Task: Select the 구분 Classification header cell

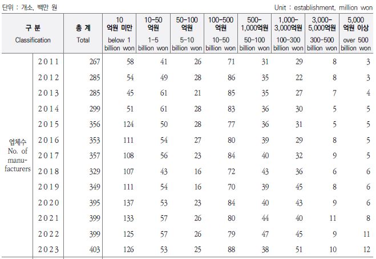Action: tap(33, 34)
